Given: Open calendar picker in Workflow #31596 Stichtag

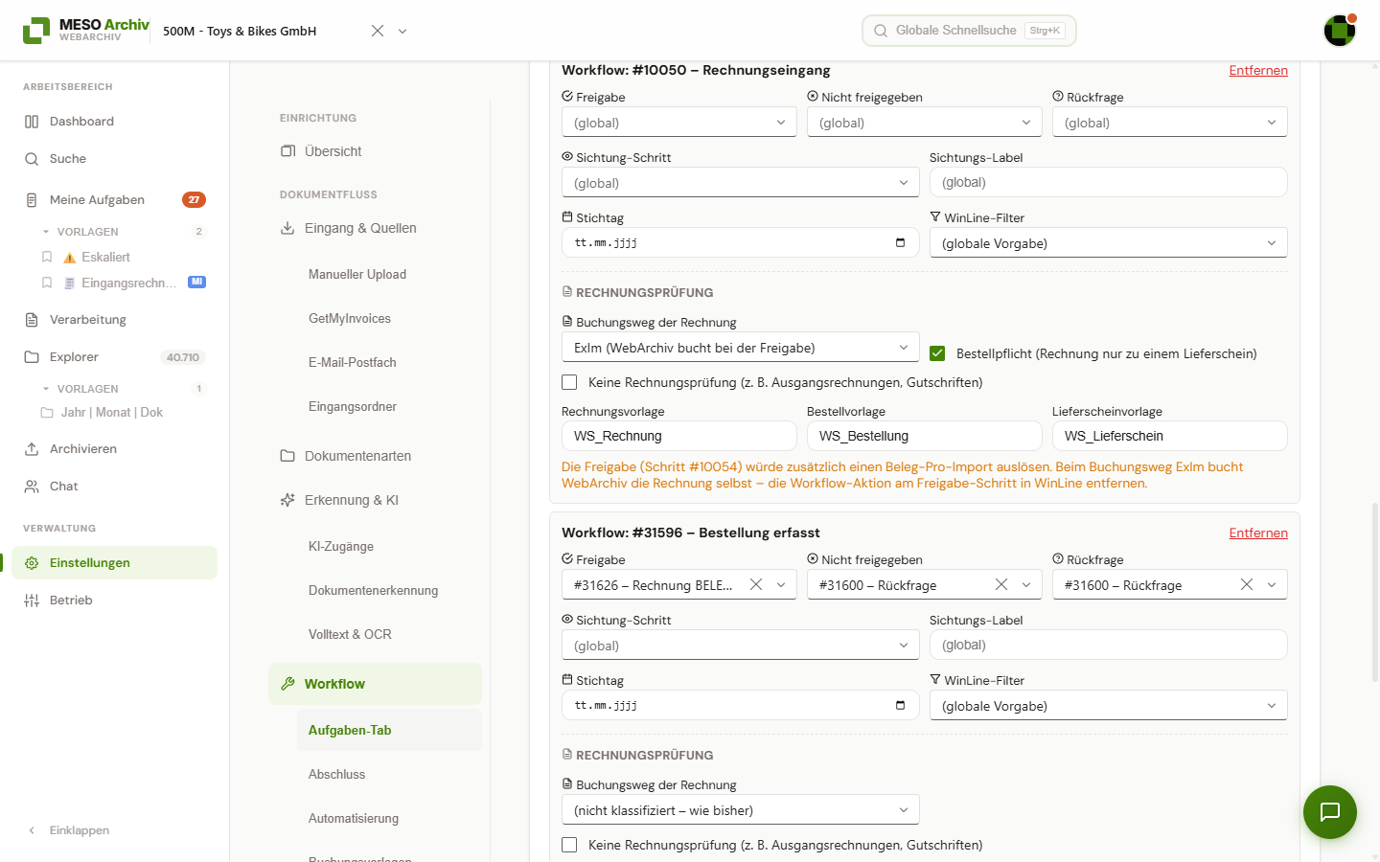Looking at the screenshot, I should [x=900, y=705].
